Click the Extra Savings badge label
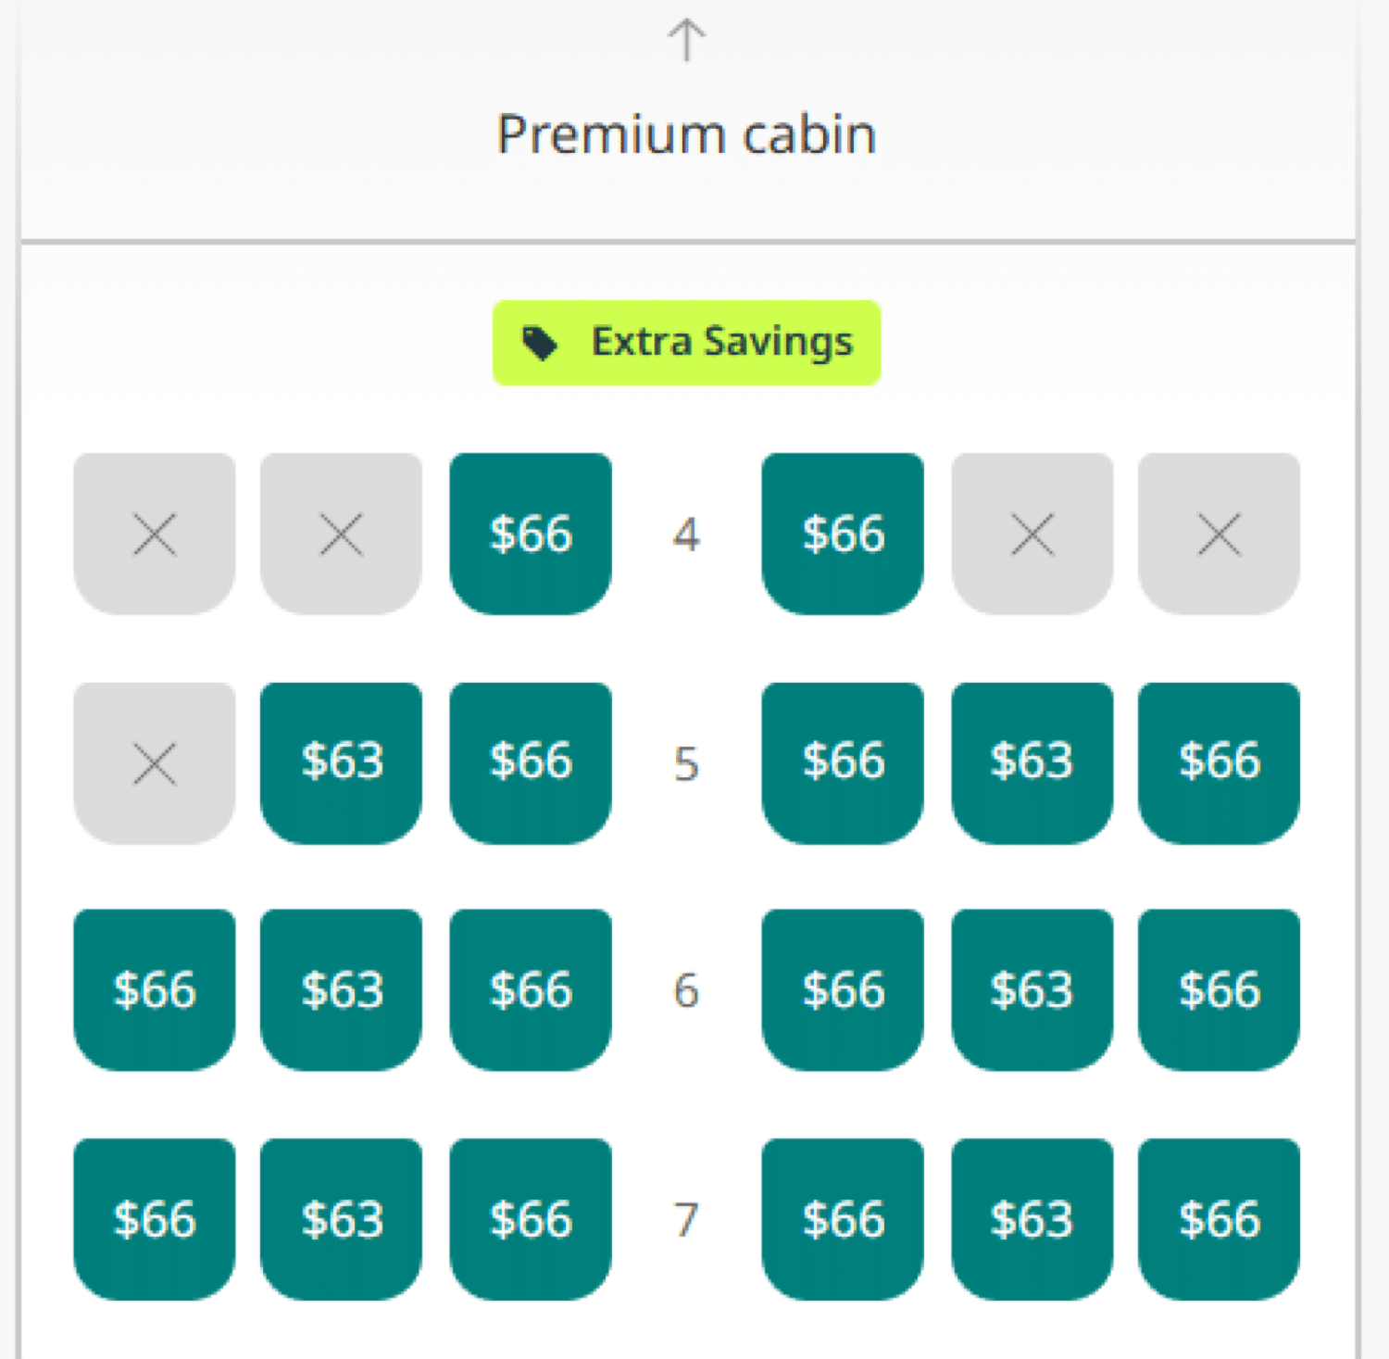This screenshot has height=1359, width=1389. point(721,342)
